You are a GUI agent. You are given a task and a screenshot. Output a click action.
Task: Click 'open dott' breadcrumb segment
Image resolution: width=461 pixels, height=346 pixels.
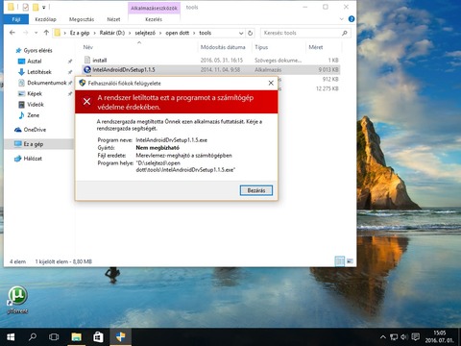(x=177, y=33)
